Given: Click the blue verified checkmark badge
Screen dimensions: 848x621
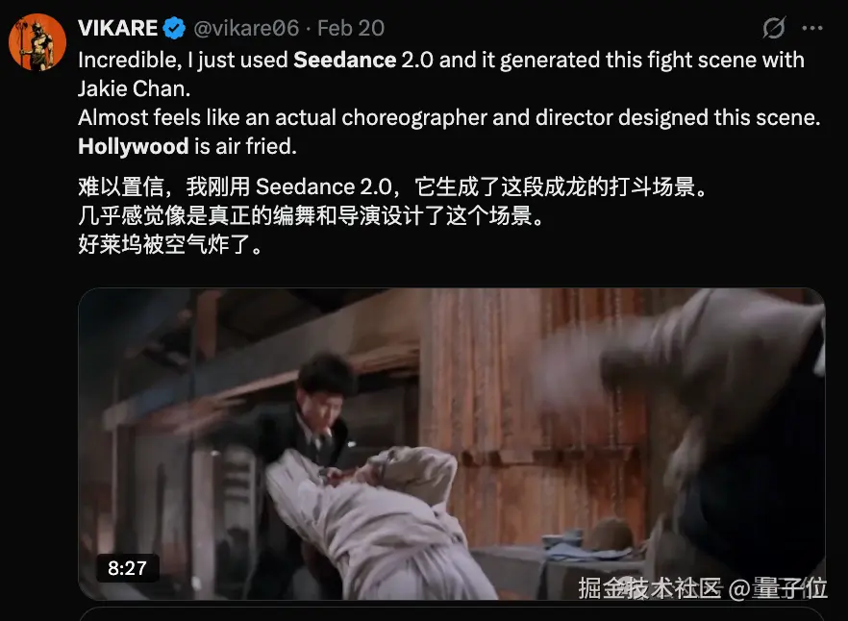Looking at the screenshot, I should click(x=174, y=28).
